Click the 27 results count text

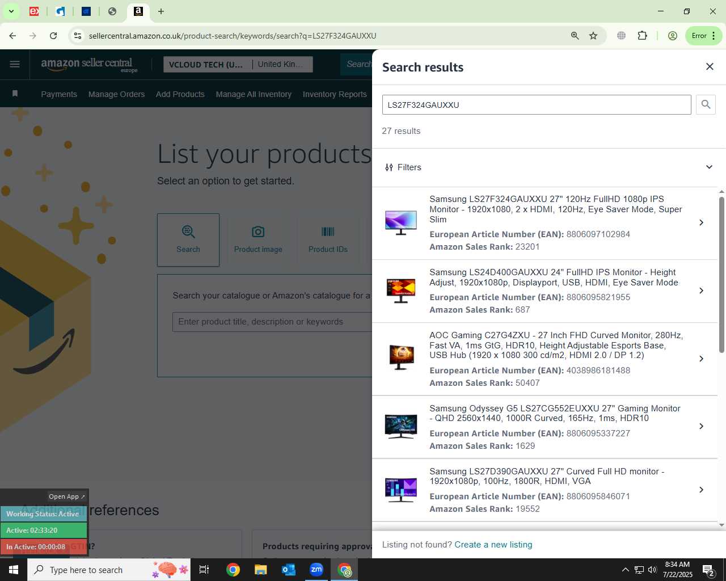click(x=401, y=131)
